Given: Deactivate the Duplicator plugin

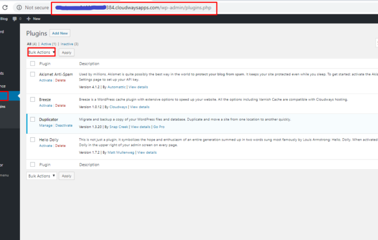Looking at the screenshot, I should pyautogui.click(x=64, y=126).
